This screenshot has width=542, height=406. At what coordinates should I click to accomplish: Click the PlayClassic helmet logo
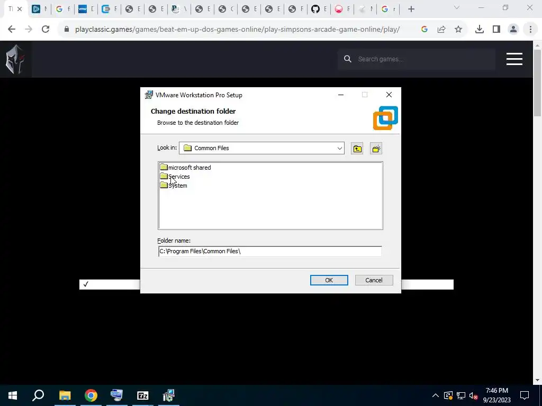click(x=15, y=59)
